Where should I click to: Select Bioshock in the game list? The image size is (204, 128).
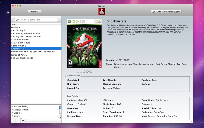[x=36, y=27]
